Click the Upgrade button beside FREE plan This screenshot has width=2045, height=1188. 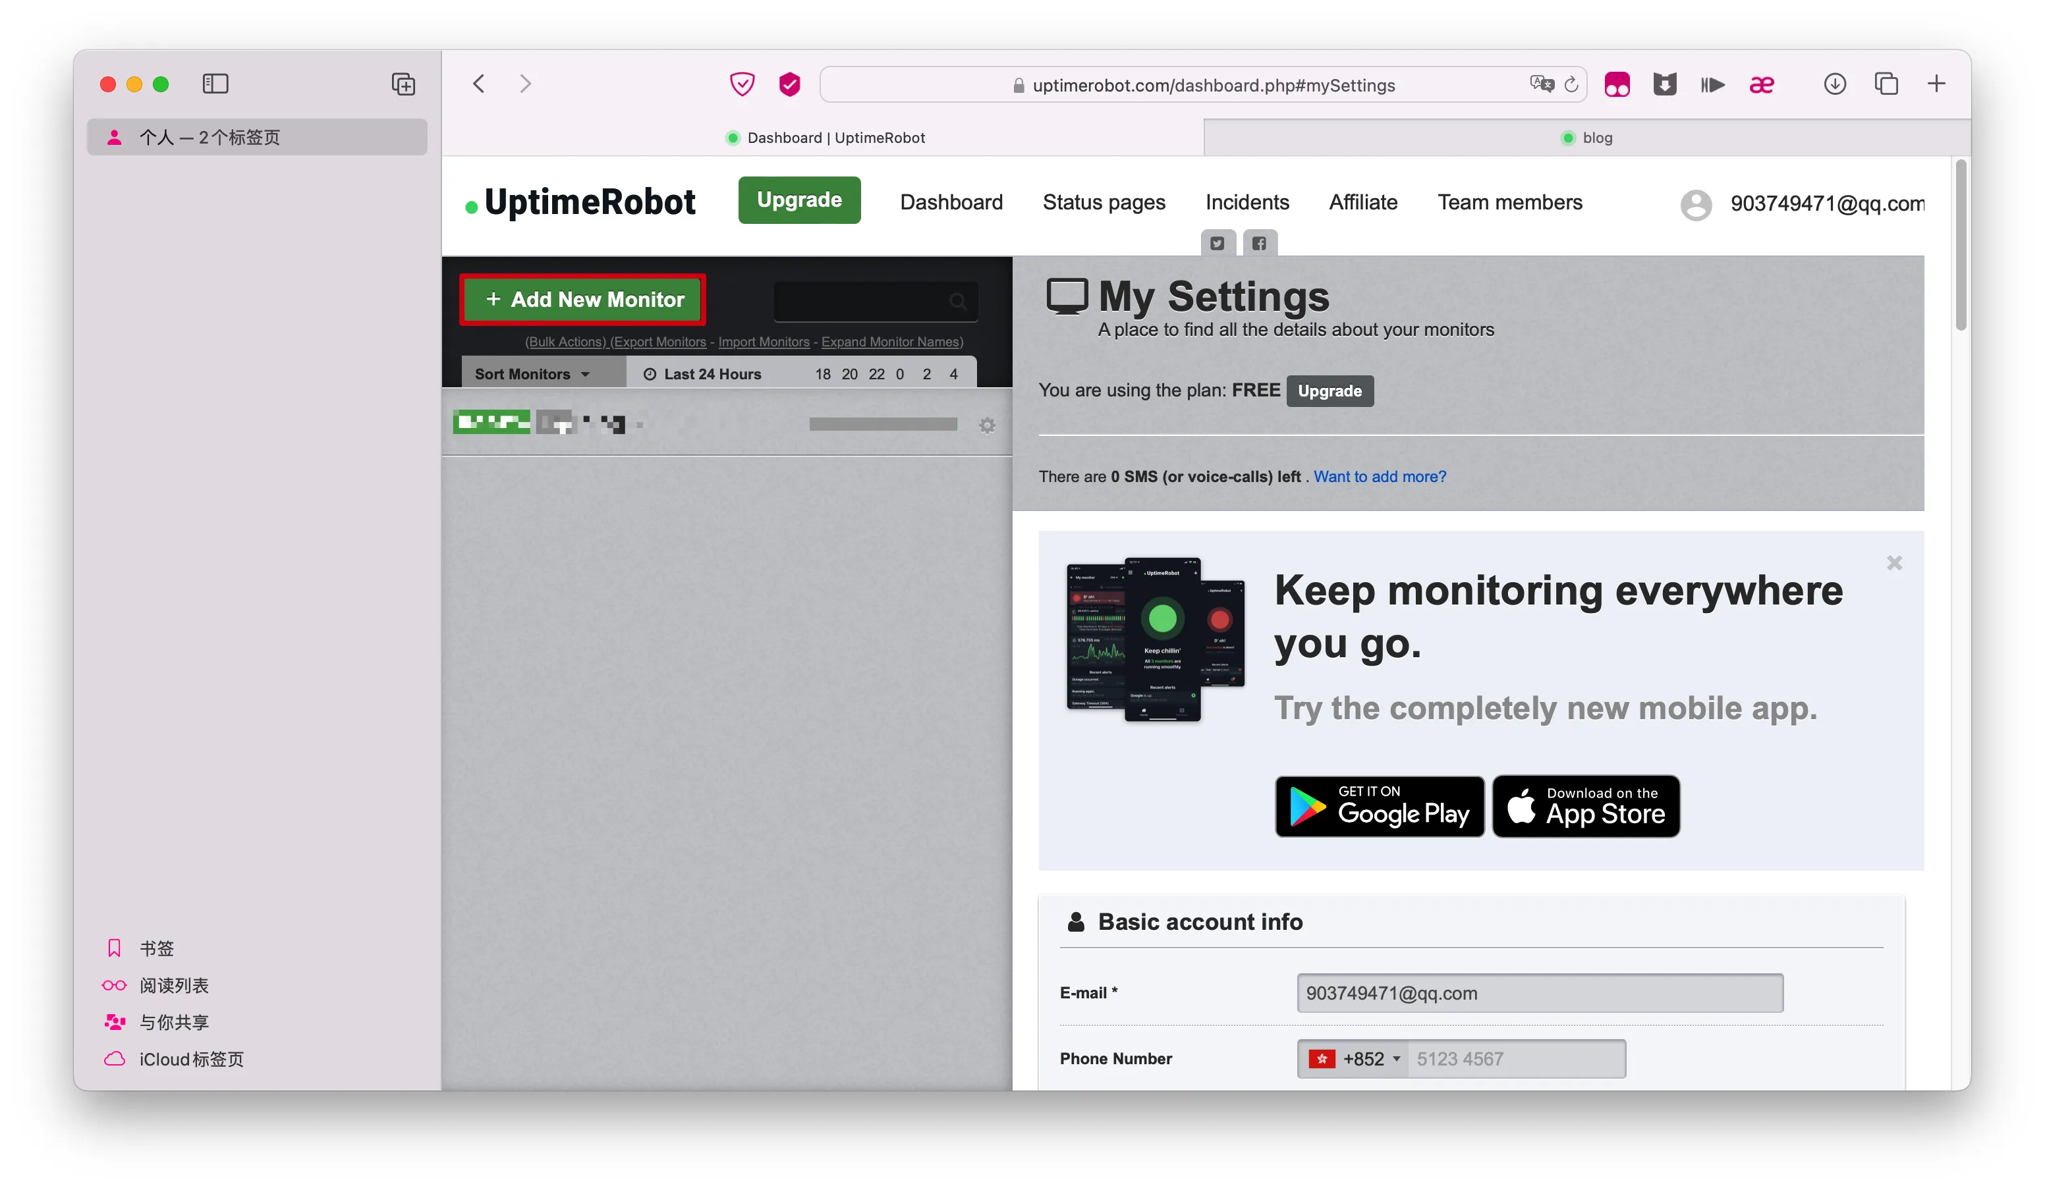(x=1330, y=391)
